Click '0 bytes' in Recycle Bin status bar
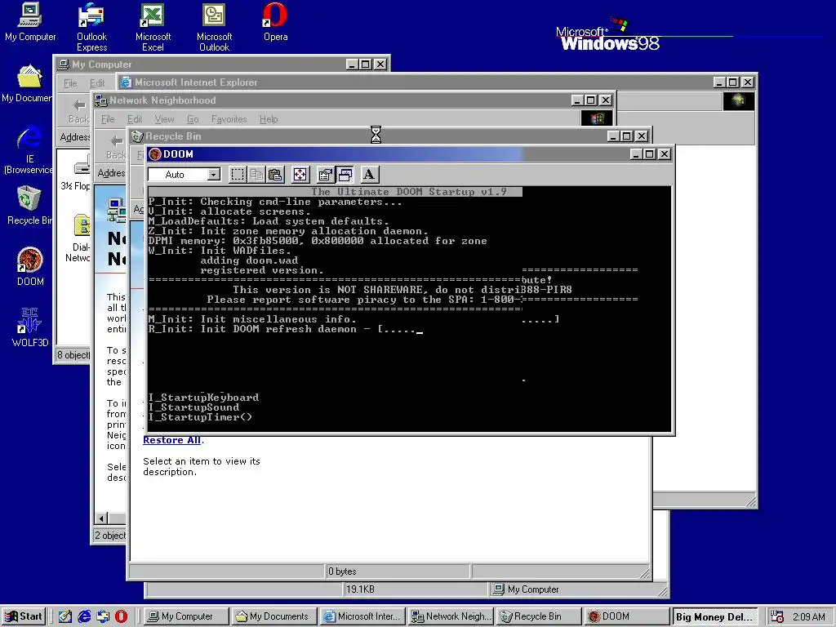This screenshot has height=627, width=836. (x=342, y=571)
